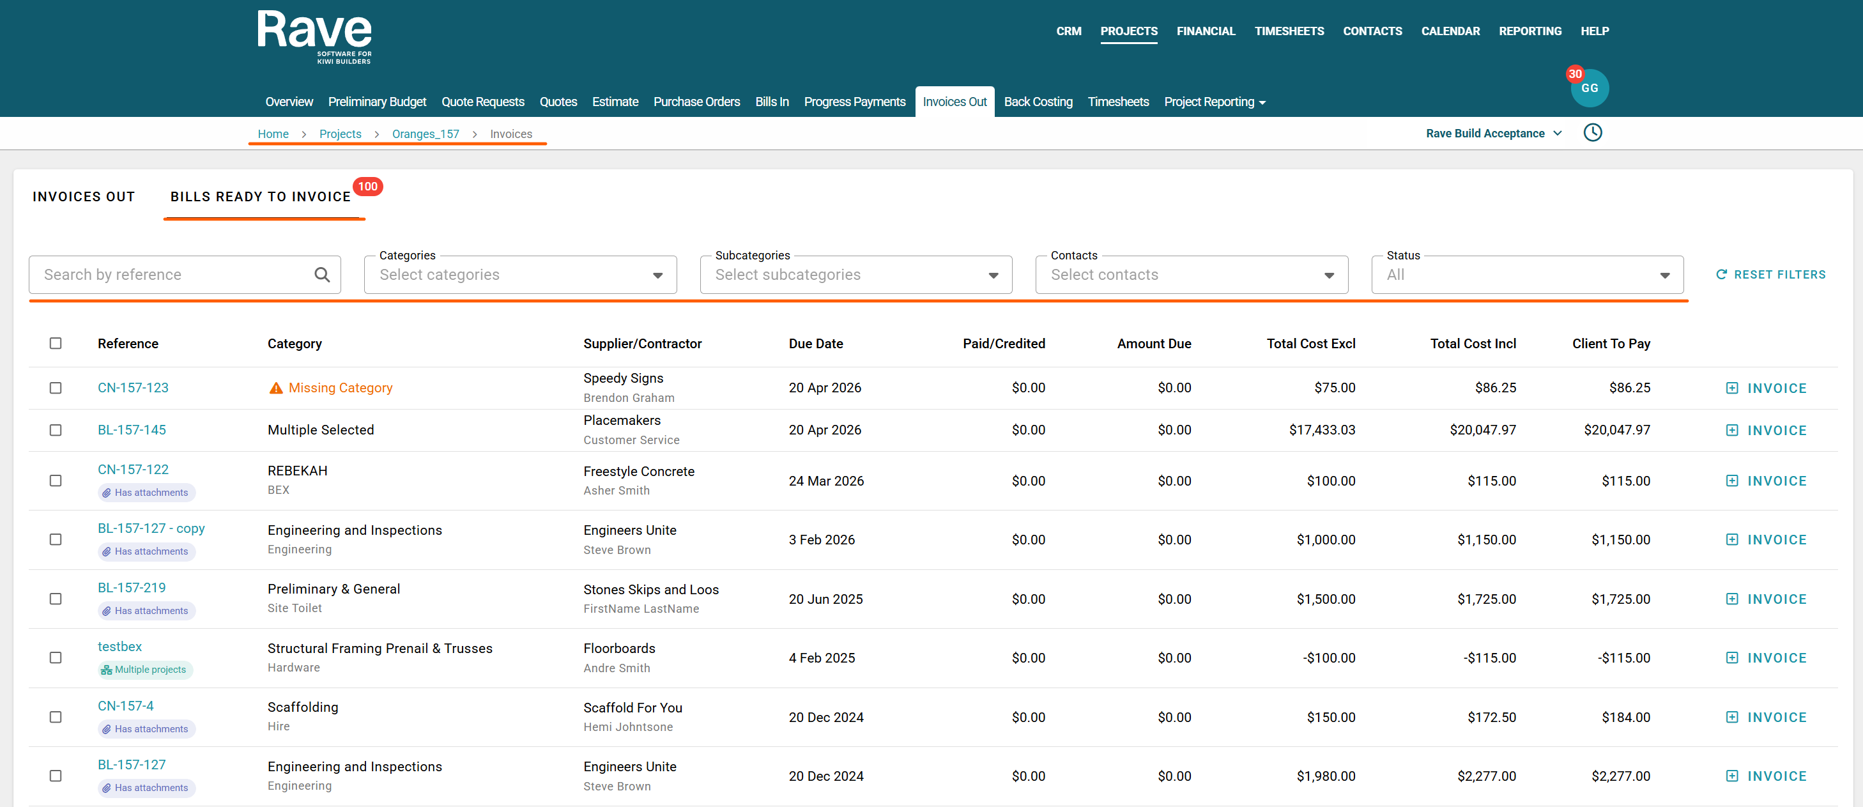Open the BL-157-219 reference link
Viewport: 1863px width, 807px height.
(132, 588)
